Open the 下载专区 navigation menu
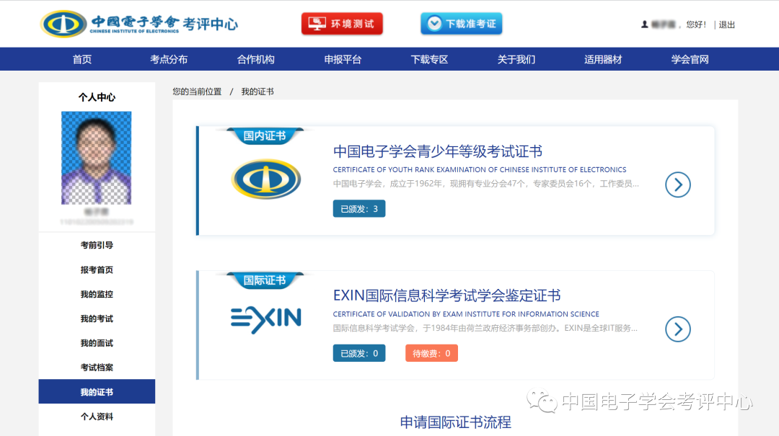This screenshot has width=779, height=436. tap(428, 58)
